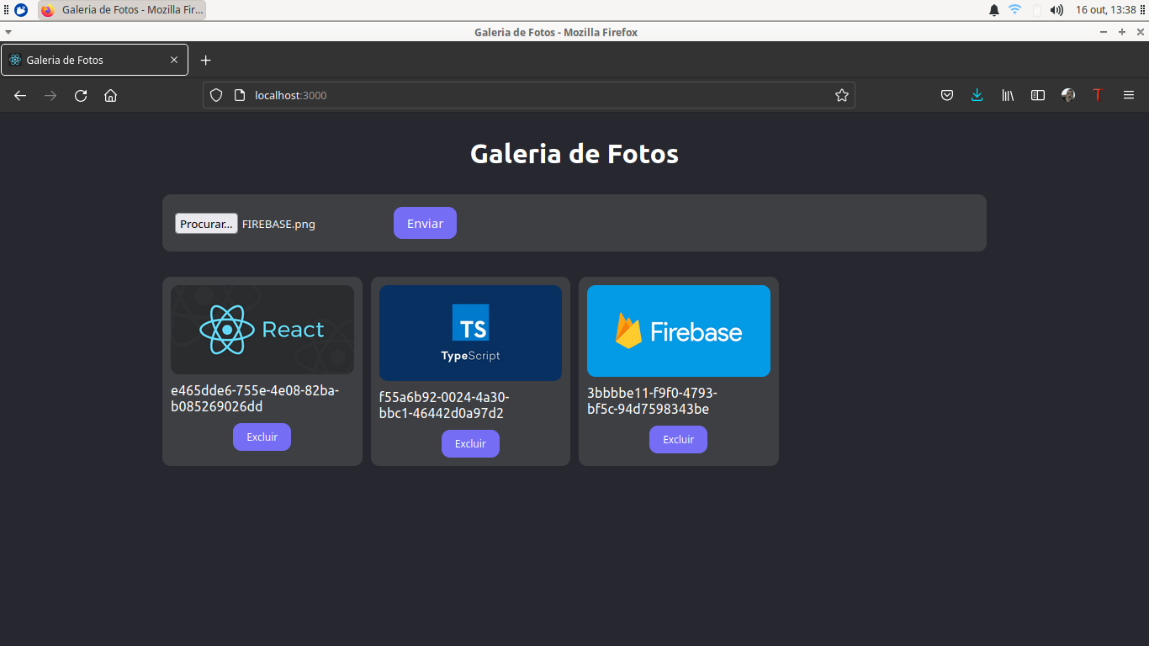
Task: Open the Firefox library icon
Action: (x=1007, y=95)
